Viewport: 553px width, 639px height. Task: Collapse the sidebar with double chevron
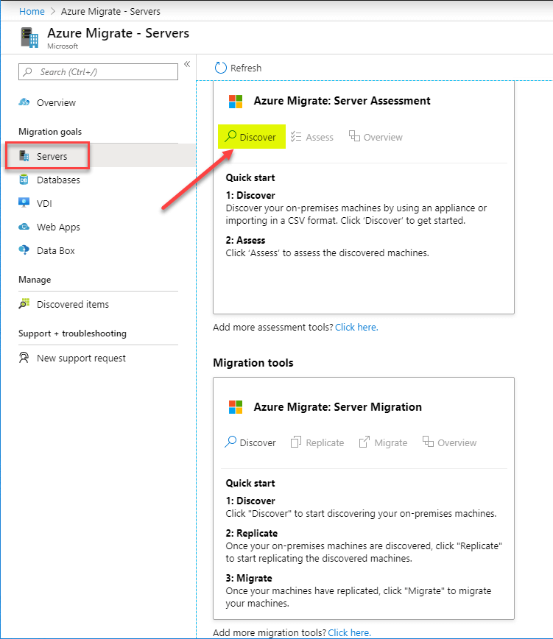pos(187,64)
